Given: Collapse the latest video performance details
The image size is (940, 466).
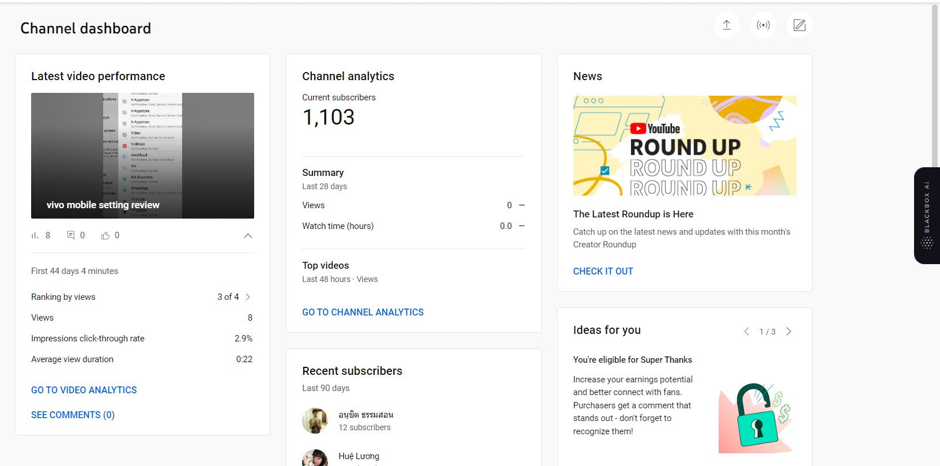Looking at the screenshot, I should 248,236.
